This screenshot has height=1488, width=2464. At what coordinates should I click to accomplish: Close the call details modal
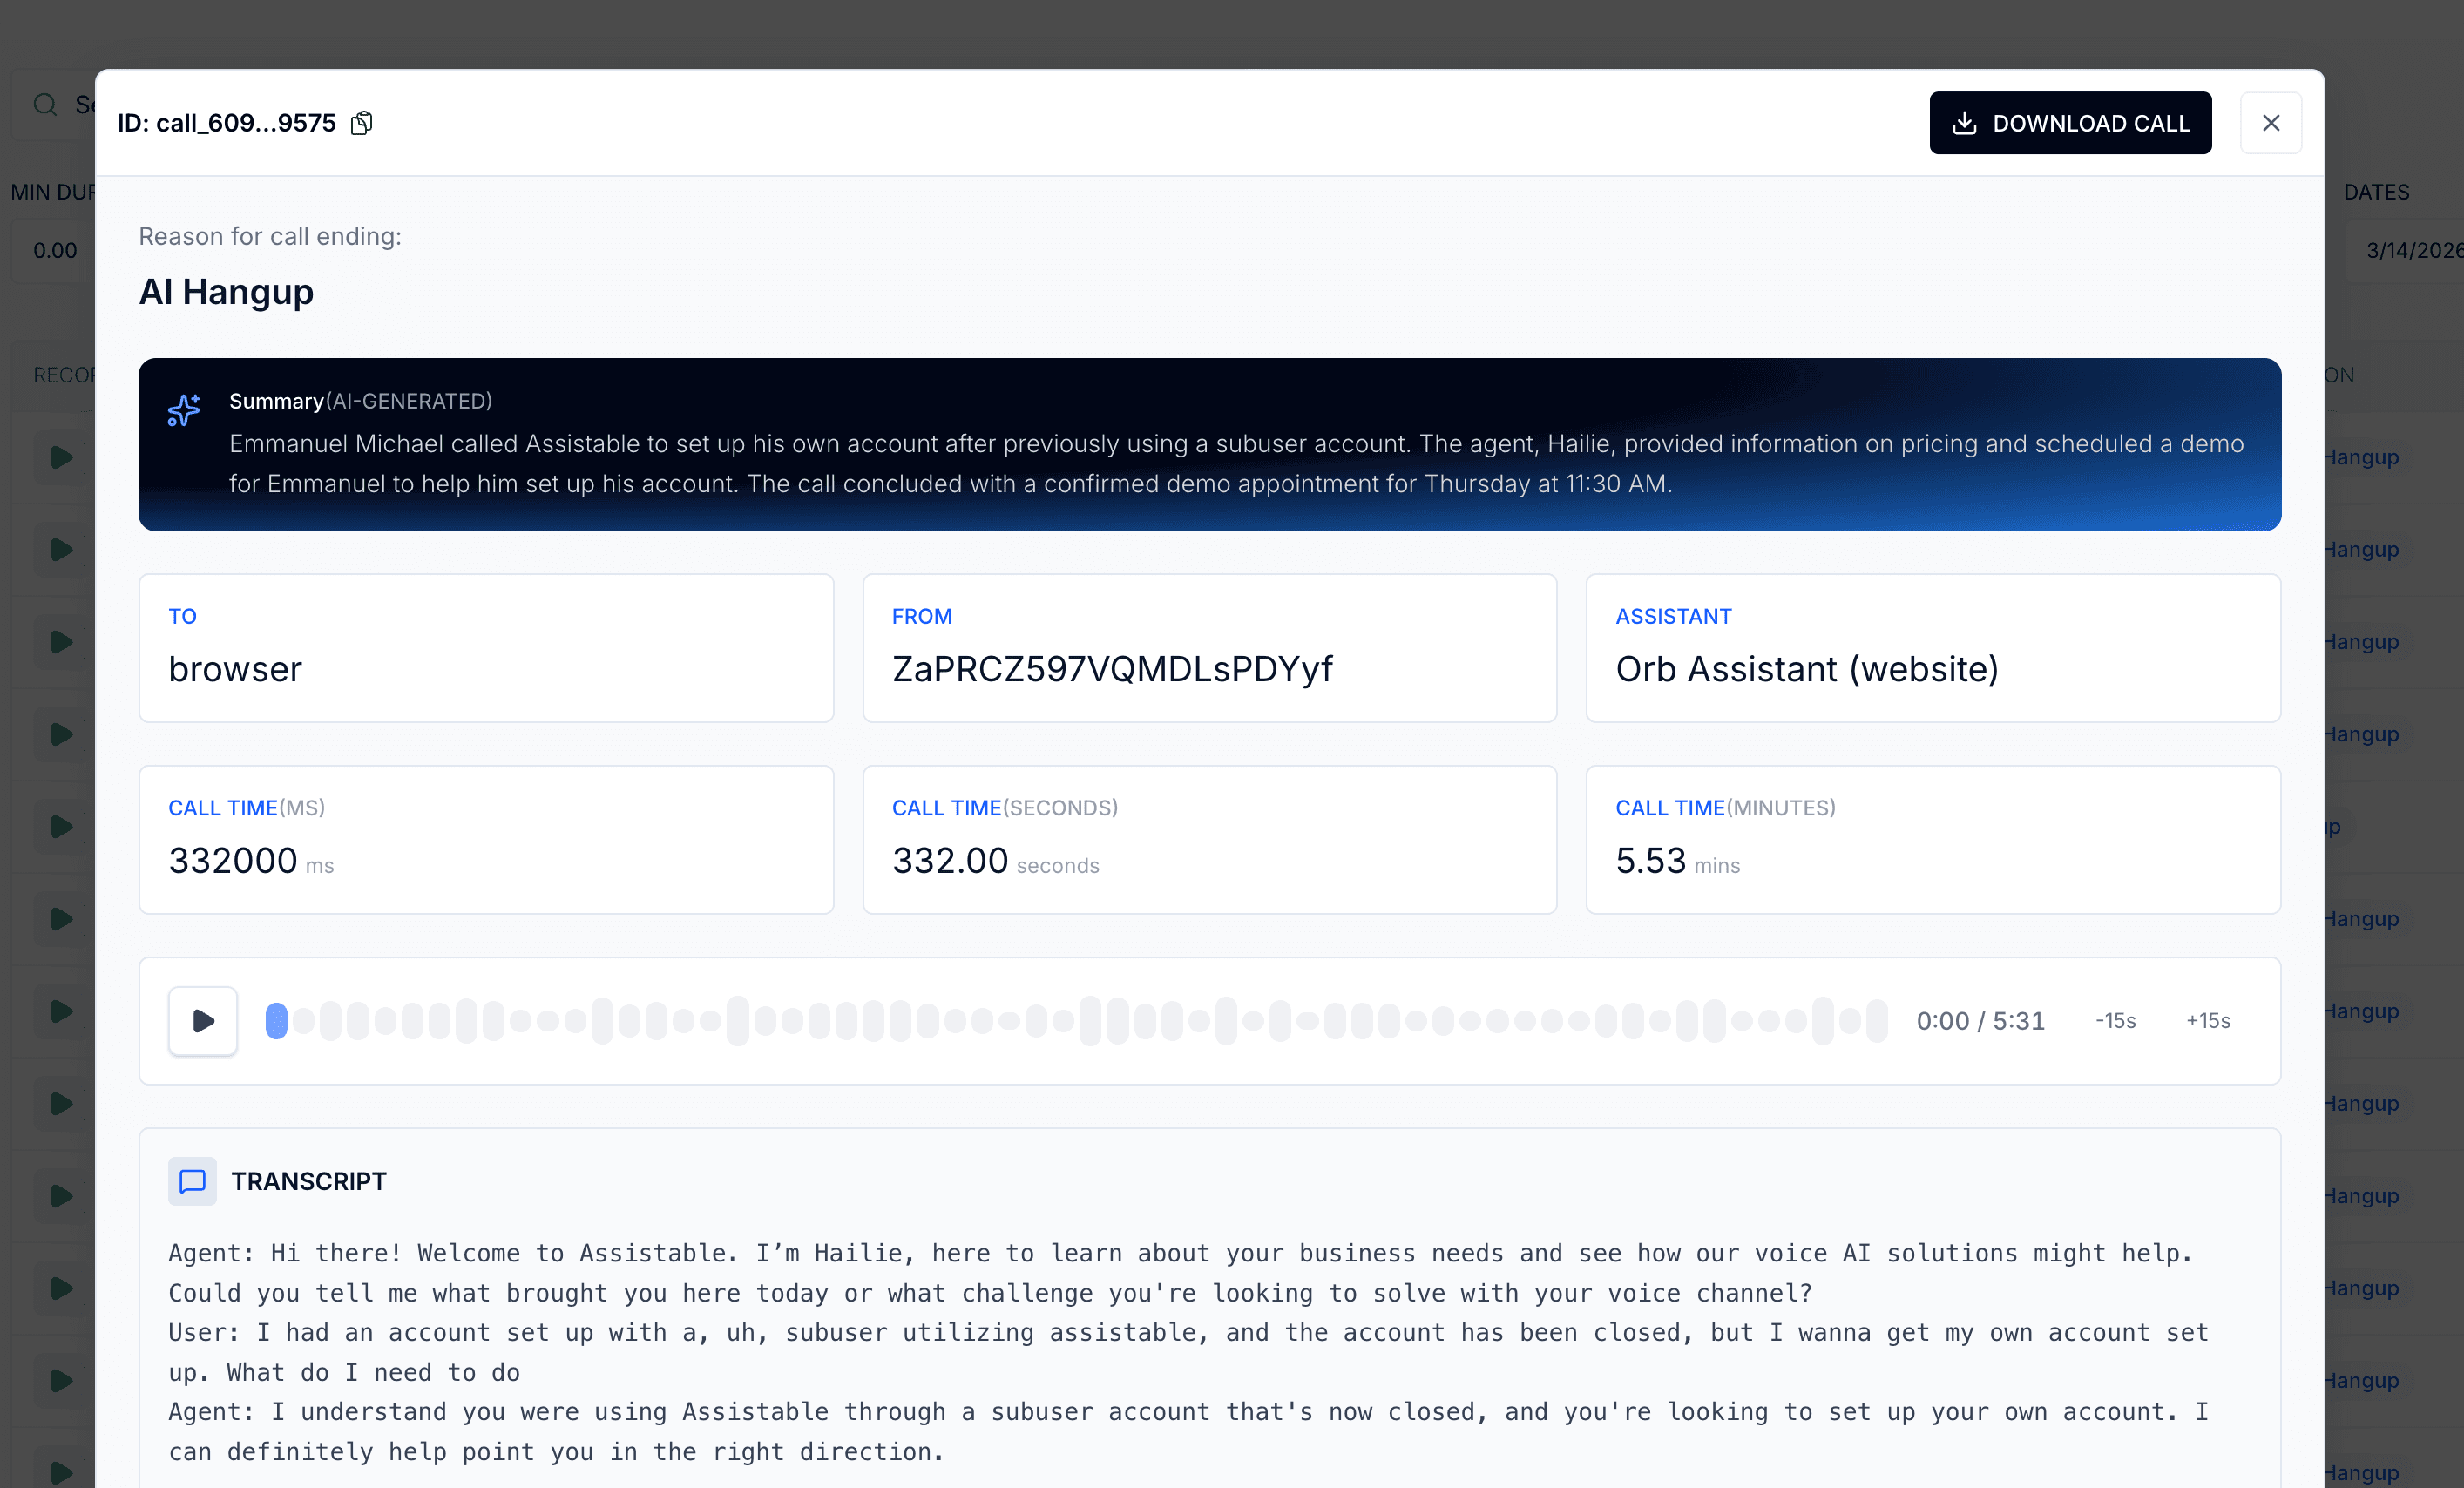coord(2271,122)
